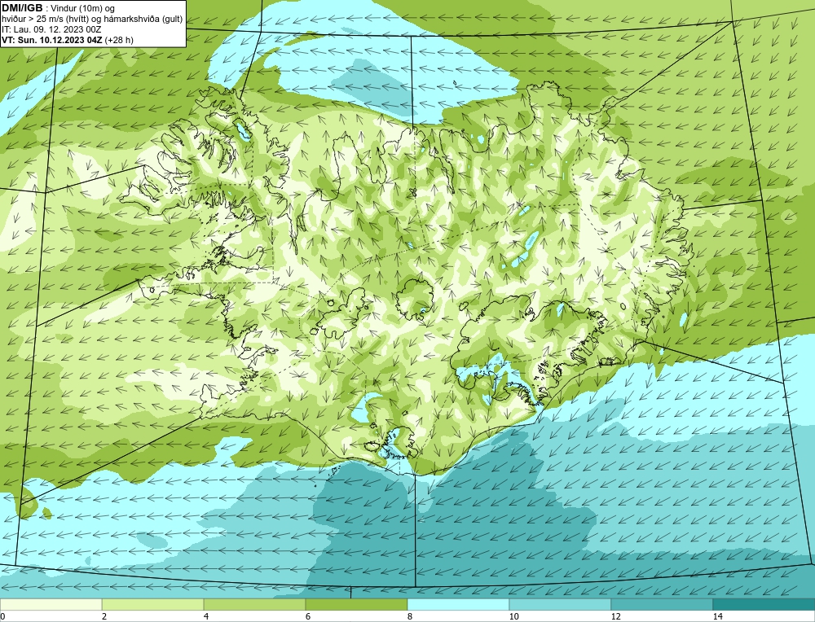
Task: Click the DMI/IGB title in the header box
Action: pos(22,8)
